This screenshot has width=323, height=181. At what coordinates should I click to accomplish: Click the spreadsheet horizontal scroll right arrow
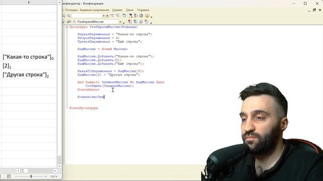55,171
